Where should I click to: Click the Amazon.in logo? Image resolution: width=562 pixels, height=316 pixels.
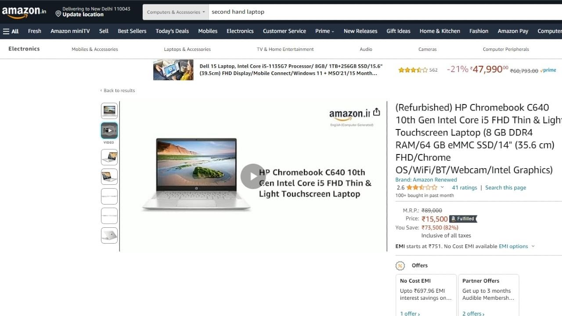click(x=24, y=13)
